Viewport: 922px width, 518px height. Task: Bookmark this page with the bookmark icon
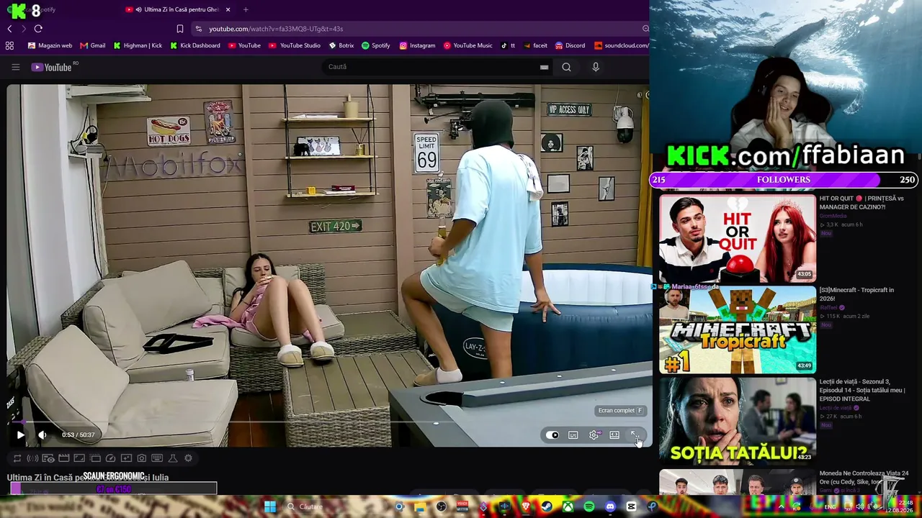pos(180,29)
